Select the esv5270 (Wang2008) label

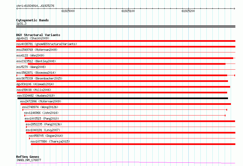click(x=31, y=67)
